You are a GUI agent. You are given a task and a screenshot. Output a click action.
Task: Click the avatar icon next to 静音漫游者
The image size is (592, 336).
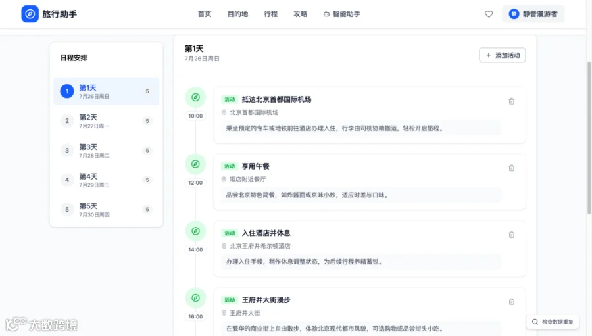[514, 14]
